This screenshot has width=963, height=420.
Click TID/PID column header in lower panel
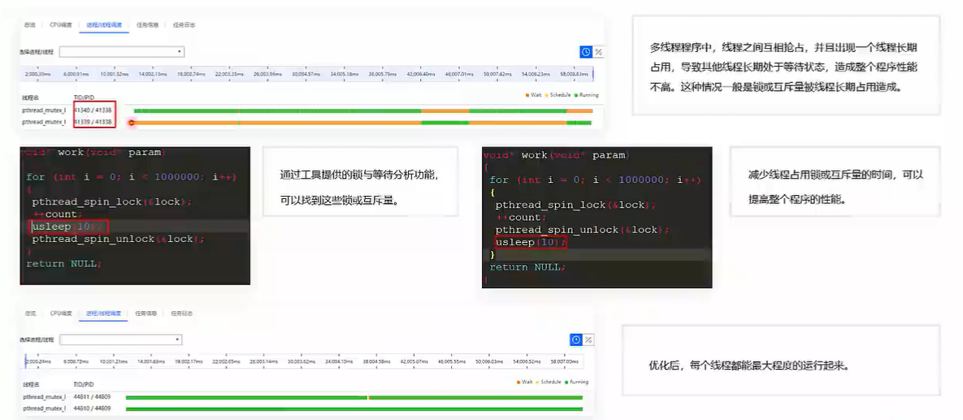coord(84,383)
